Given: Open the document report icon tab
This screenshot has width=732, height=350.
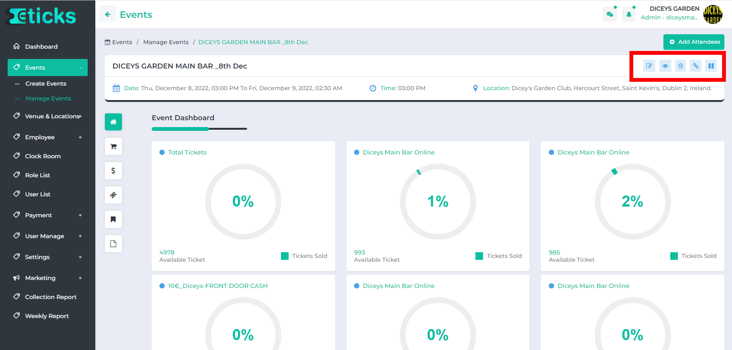Looking at the screenshot, I should pyautogui.click(x=113, y=243).
